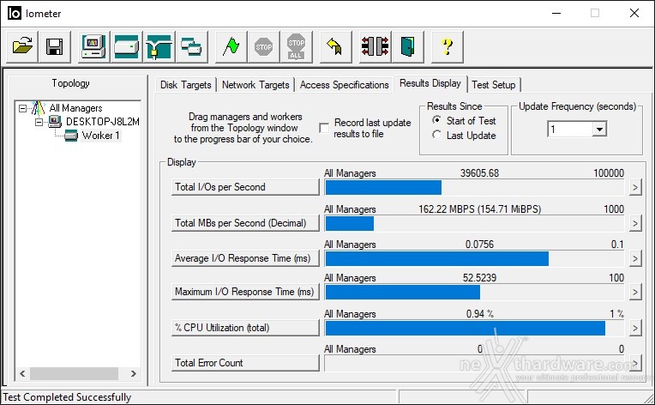Switch to the Disk Targets tab

pos(186,85)
